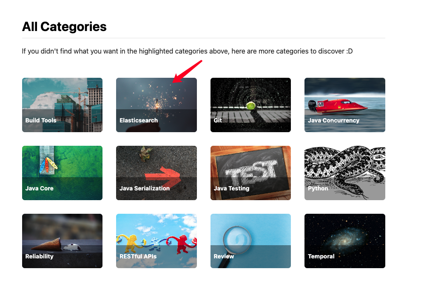Image resolution: width=421 pixels, height=286 pixels.
Task: Click the Java Concurrency label text
Action: (x=333, y=120)
